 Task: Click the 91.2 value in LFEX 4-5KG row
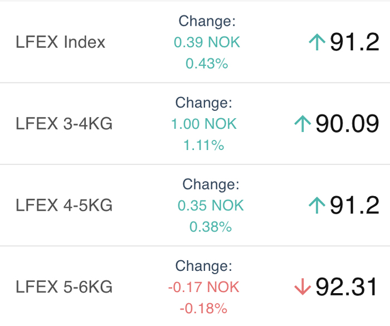coord(354,205)
